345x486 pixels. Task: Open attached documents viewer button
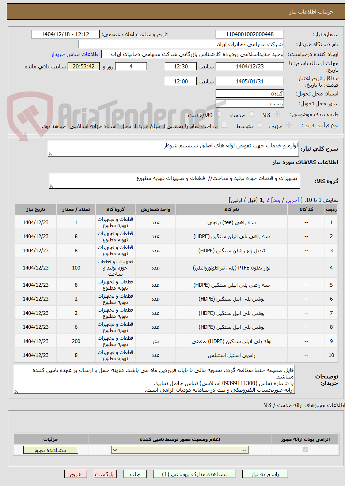point(194,474)
